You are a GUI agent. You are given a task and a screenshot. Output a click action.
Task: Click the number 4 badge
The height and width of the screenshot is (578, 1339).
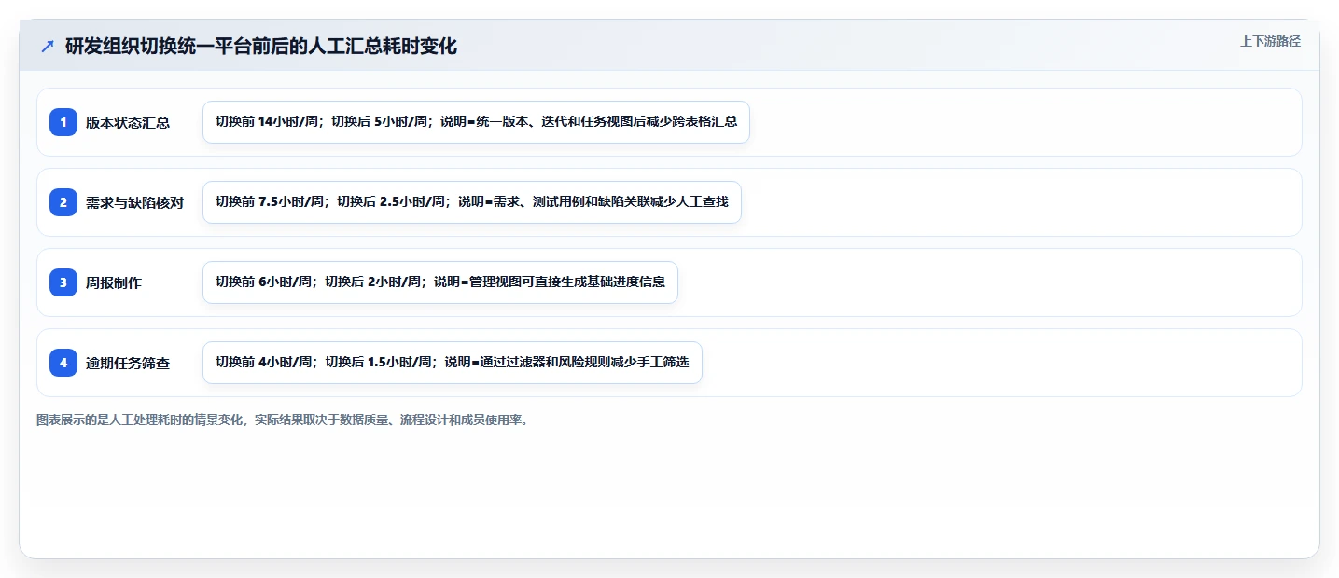click(x=63, y=363)
